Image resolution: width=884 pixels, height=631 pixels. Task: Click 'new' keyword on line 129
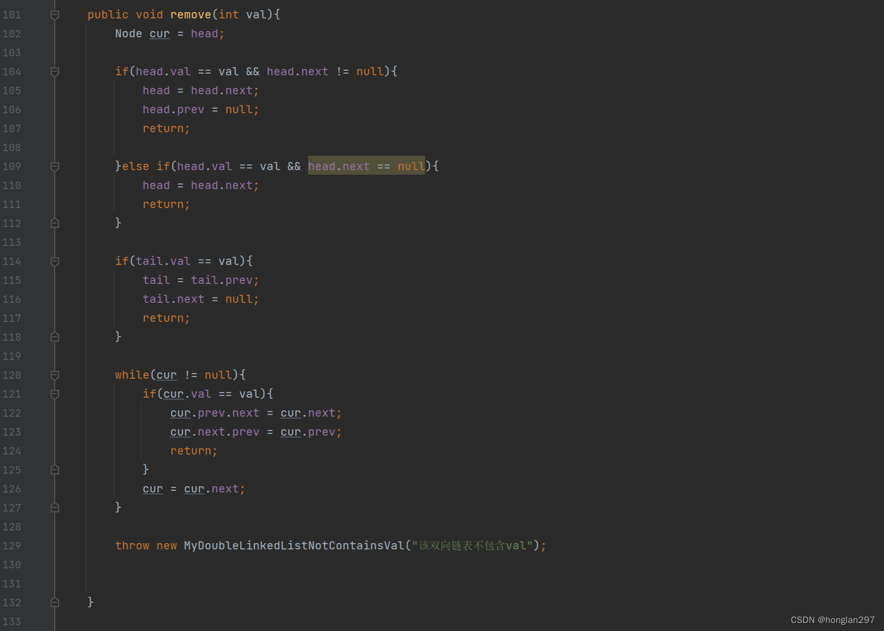(x=167, y=545)
